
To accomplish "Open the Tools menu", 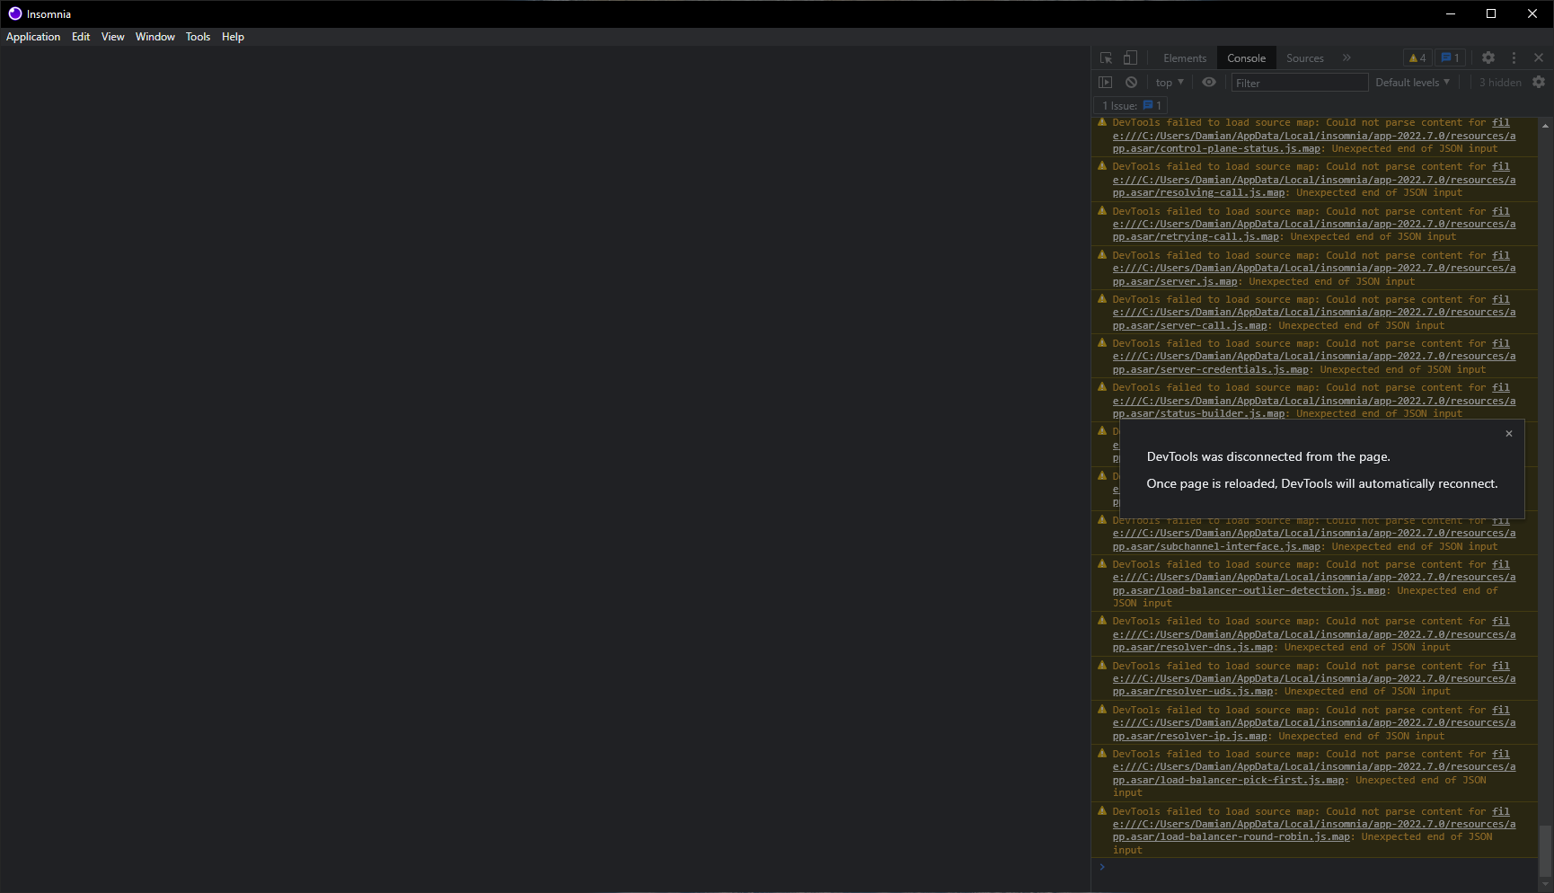I will pos(198,37).
